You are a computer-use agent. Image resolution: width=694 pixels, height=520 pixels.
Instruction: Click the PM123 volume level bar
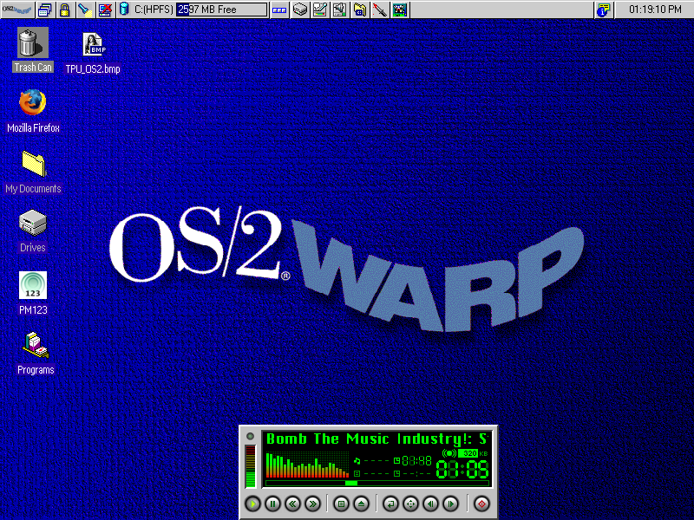pos(251,466)
